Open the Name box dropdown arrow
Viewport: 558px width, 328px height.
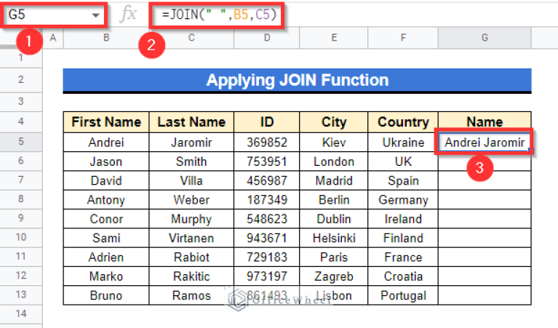click(x=95, y=15)
